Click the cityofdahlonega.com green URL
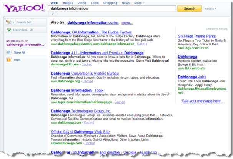The width and height of the screenshot is (233, 159). (66, 143)
